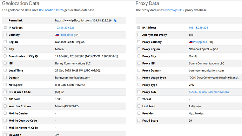
Task: Click the Elevation value 3m
Action: (57, 135)
